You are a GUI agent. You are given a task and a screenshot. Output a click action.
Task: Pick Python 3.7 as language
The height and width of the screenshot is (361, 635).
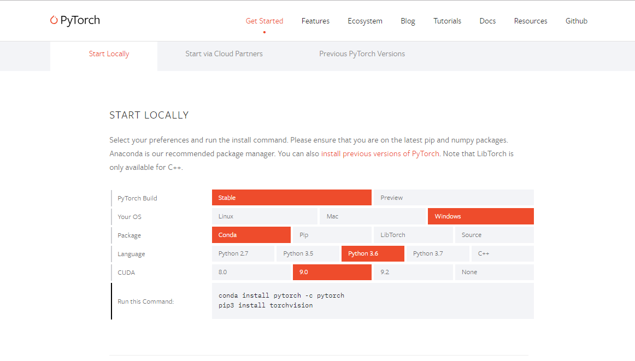438,253
